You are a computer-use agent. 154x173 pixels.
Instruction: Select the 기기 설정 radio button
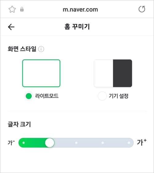pos(102,96)
